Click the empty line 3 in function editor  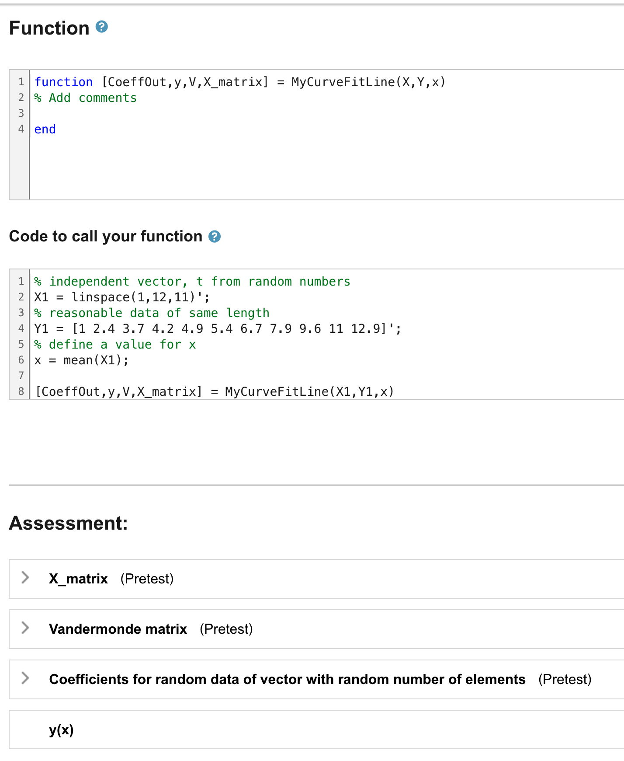coord(327,113)
